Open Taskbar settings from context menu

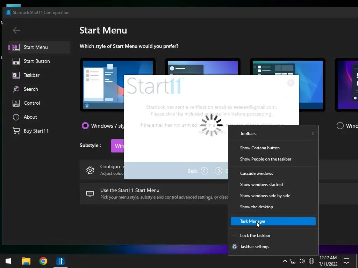(273, 247)
